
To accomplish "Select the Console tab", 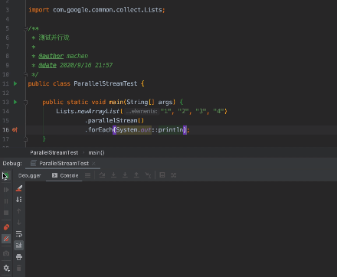I will (65, 175).
